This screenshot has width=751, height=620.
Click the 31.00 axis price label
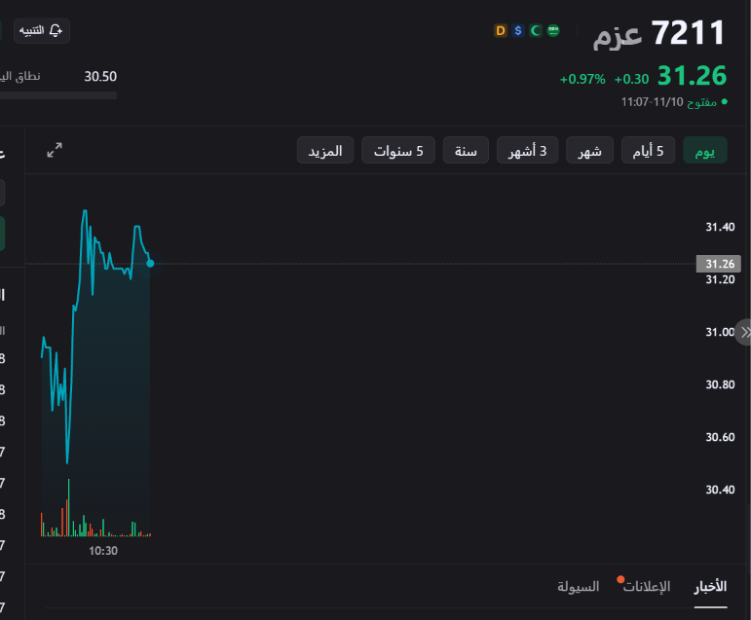coord(720,332)
